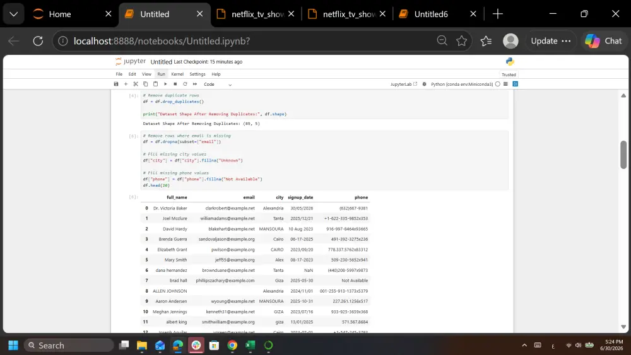Open a new browser tab
Image resolution: width=631 pixels, height=355 pixels.
point(498,14)
